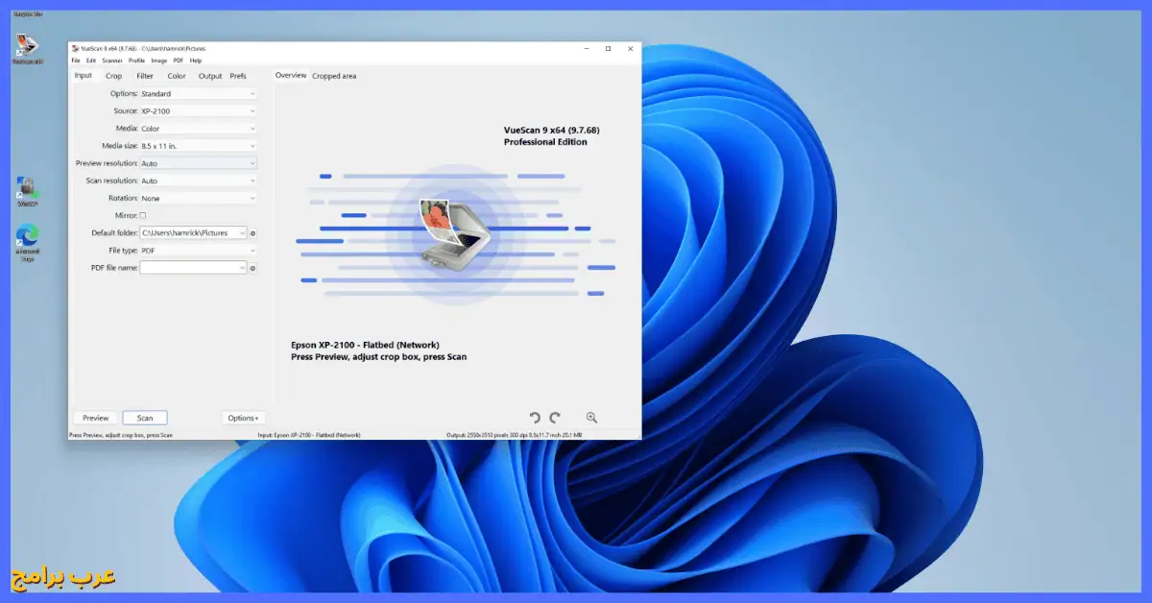This screenshot has width=1152, height=603.
Task: Click the 'Preview resolution:' label
Action: click(107, 163)
